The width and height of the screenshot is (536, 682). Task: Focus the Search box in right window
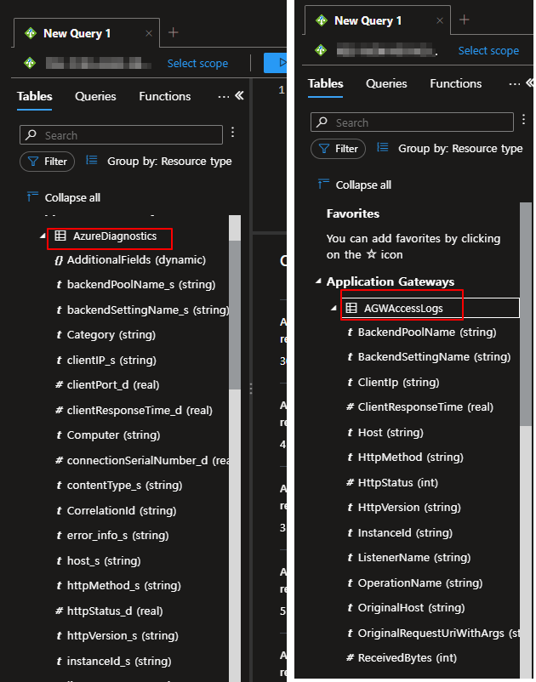click(x=412, y=122)
